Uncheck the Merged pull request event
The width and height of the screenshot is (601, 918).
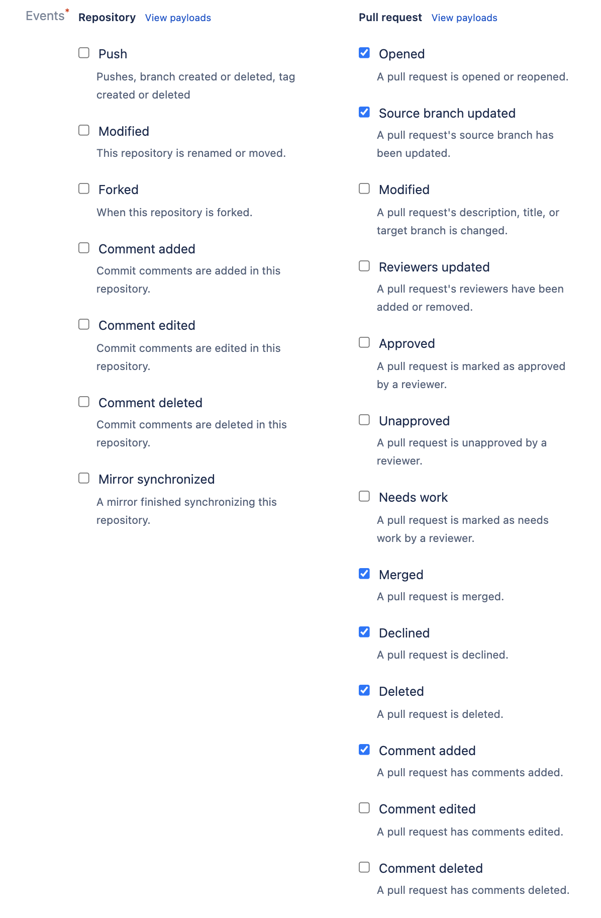[x=364, y=573]
